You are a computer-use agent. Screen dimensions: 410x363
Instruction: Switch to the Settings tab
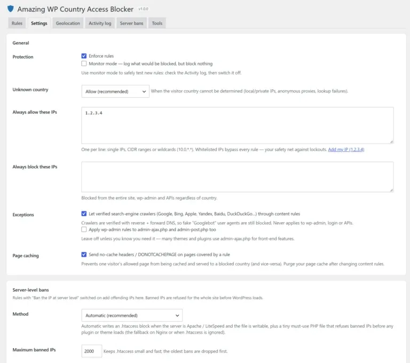coord(39,23)
